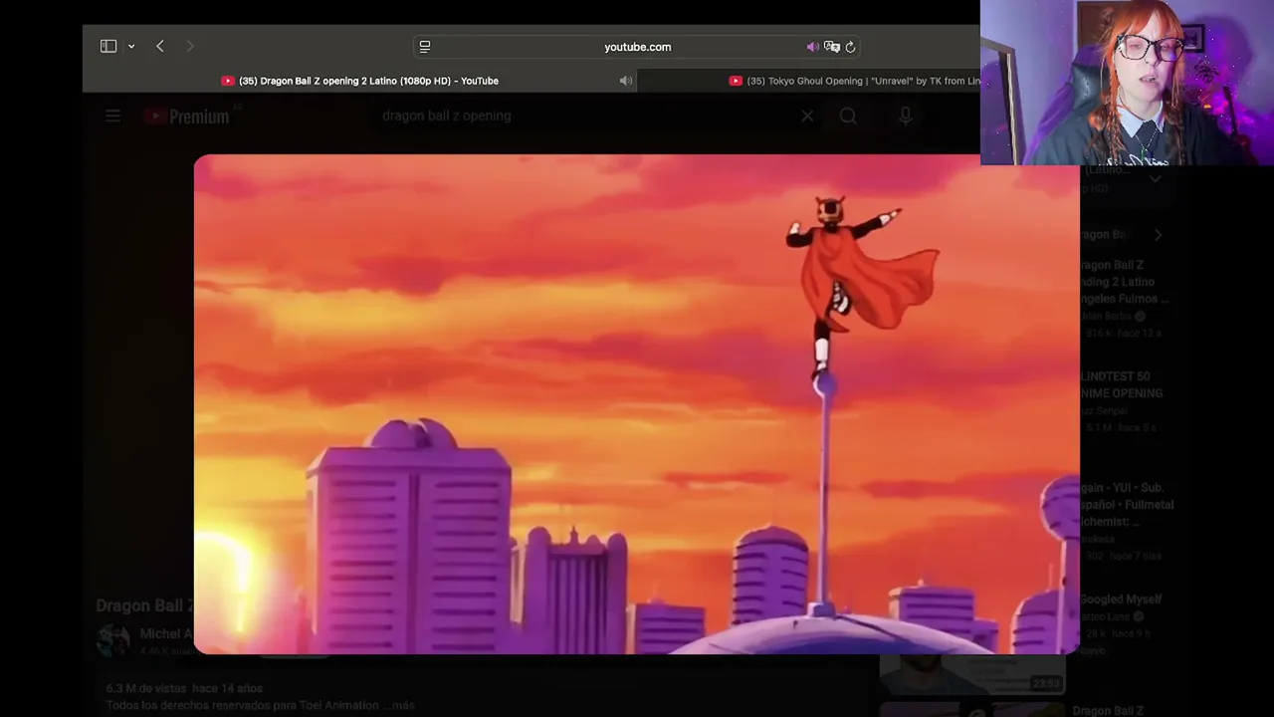Open 'Dragon Ball Z Ending 2 Latino' video
The height and width of the screenshot is (717, 1274).
pos(1124,282)
